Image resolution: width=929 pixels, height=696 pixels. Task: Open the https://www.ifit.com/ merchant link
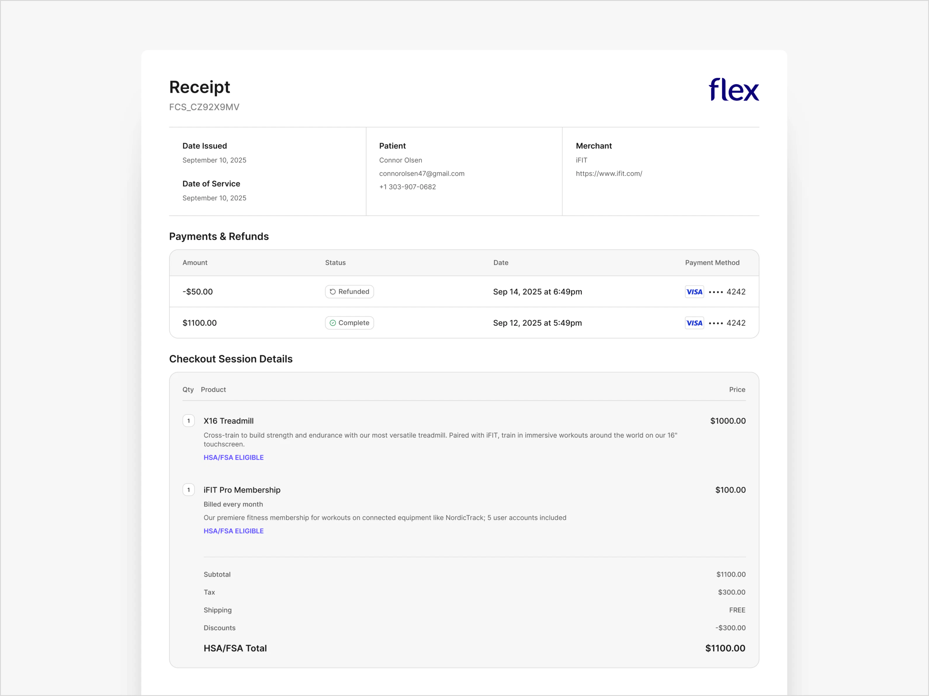(609, 173)
